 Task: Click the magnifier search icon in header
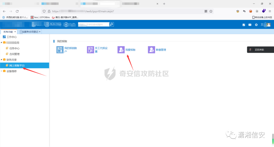112,24
